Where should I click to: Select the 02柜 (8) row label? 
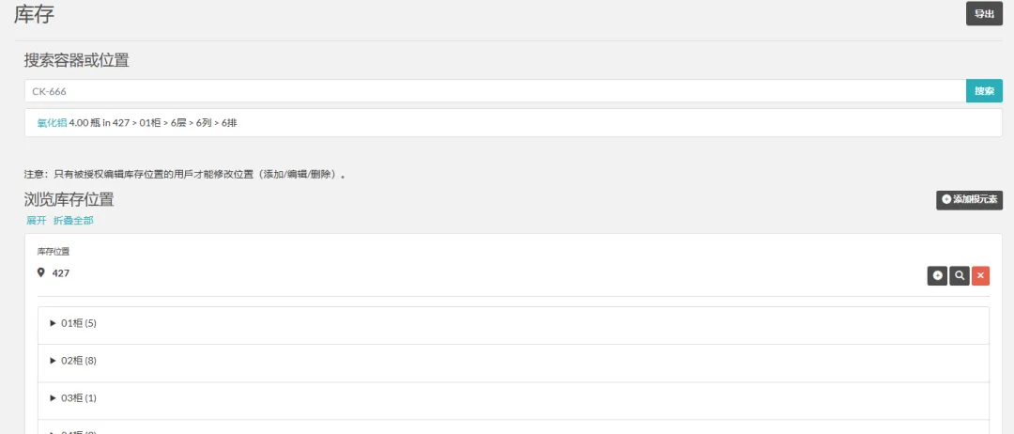(x=79, y=361)
